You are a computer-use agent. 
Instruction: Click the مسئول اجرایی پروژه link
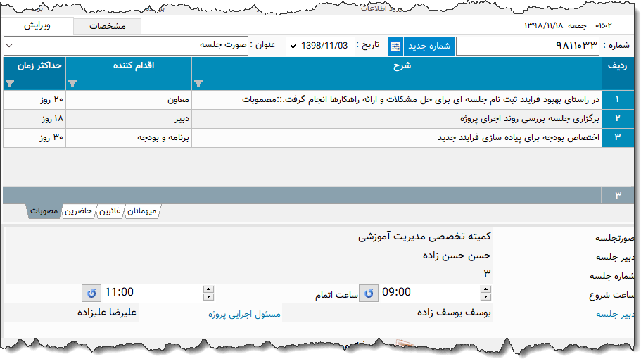(x=244, y=314)
